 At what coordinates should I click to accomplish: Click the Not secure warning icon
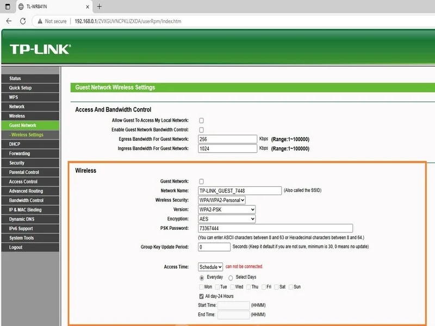point(40,21)
